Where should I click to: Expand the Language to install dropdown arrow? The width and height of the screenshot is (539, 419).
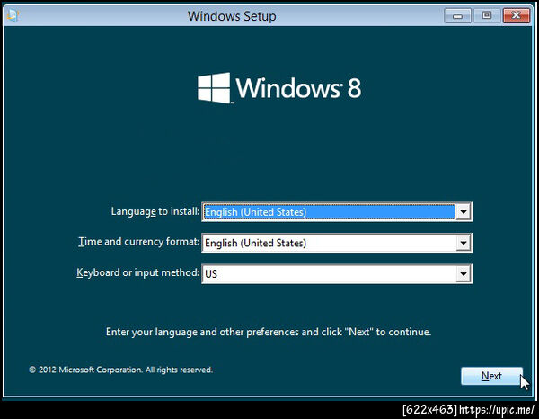click(463, 212)
